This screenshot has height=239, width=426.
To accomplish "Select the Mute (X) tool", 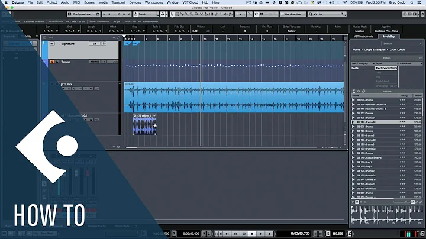I will [x=201, y=14].
